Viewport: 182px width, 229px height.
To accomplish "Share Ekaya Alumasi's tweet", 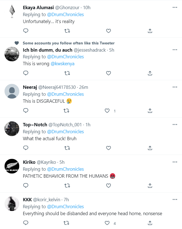I will 150,31.
